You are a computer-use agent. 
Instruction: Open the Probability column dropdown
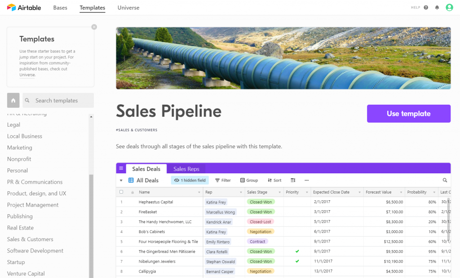click(x=434, y=192)
